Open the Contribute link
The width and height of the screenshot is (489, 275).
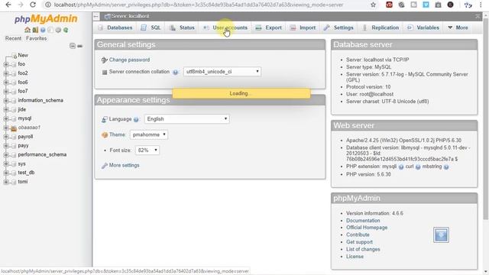[x=358, y=235]
